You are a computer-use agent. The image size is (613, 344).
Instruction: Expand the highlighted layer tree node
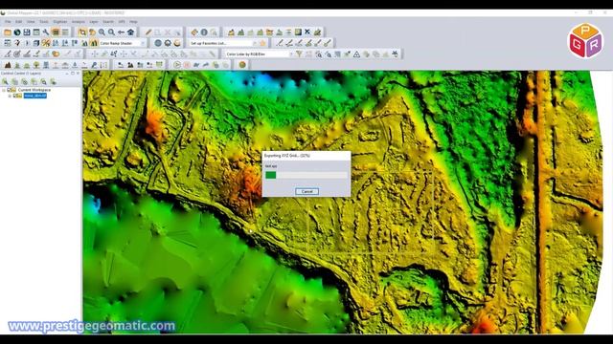point(10,96)
